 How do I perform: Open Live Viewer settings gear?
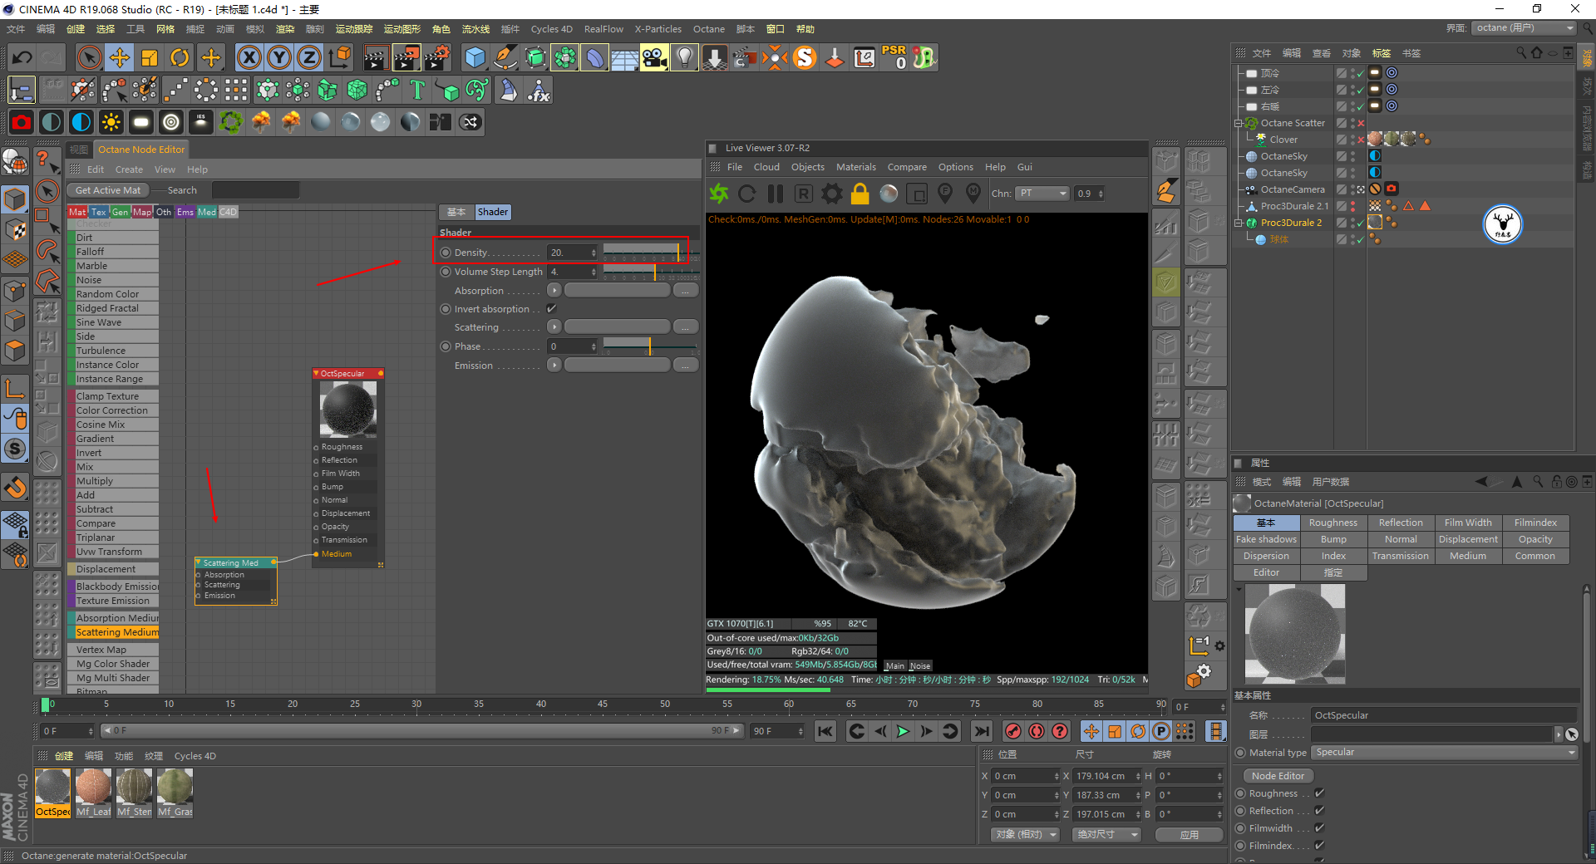click(832, 194)
